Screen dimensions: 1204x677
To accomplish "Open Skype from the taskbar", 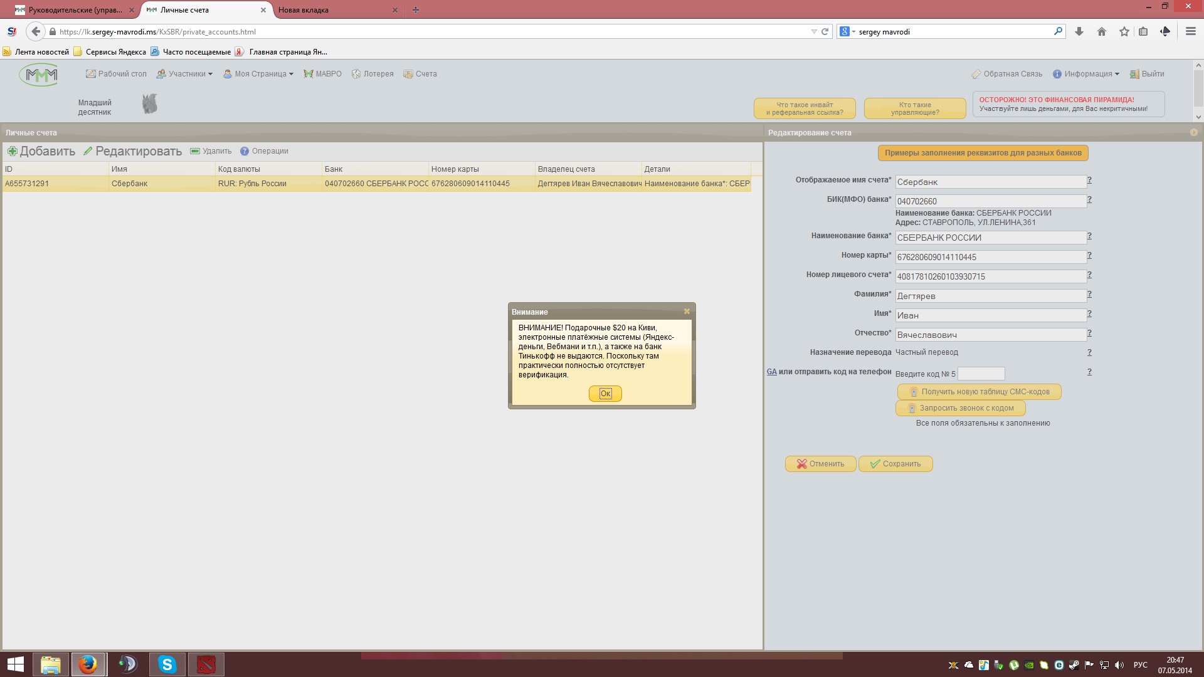I will click(x=167, y=664).
